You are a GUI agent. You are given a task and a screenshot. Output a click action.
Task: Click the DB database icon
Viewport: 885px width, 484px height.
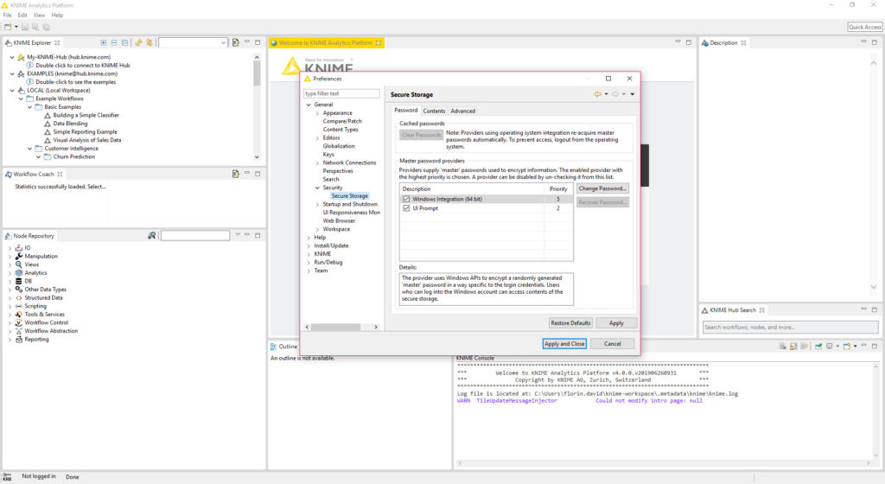pos(19,281)
